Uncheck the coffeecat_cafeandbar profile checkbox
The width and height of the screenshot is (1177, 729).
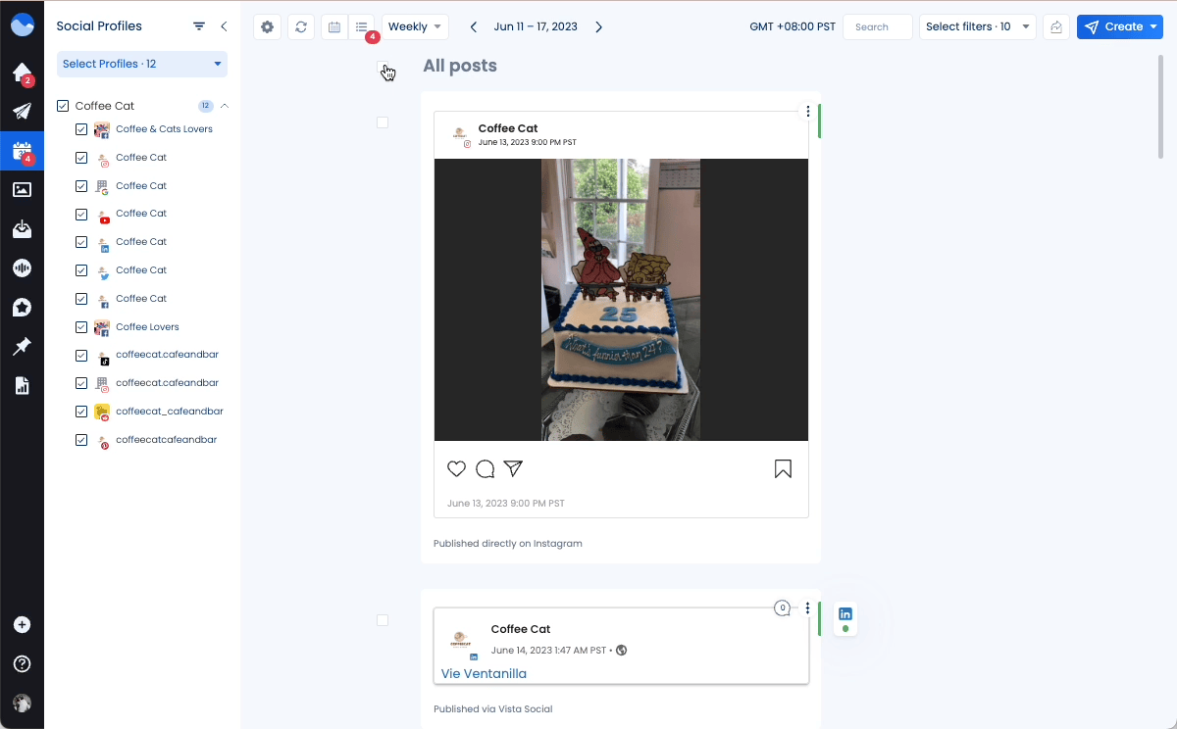81,412
